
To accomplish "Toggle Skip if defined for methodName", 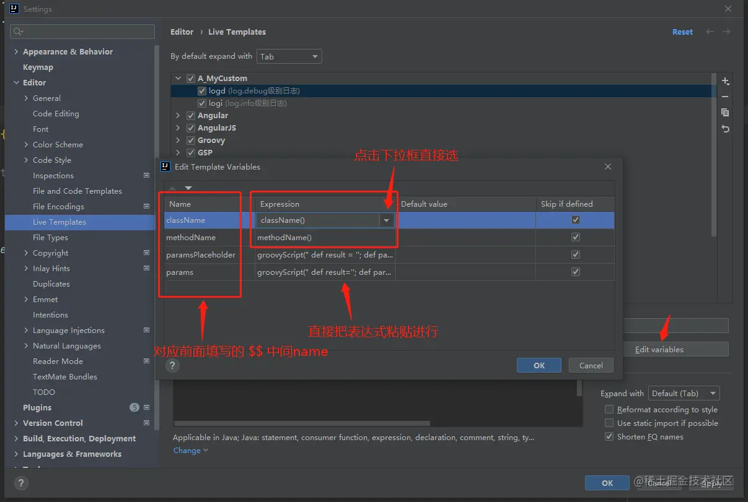I will [x=576, y=238].
